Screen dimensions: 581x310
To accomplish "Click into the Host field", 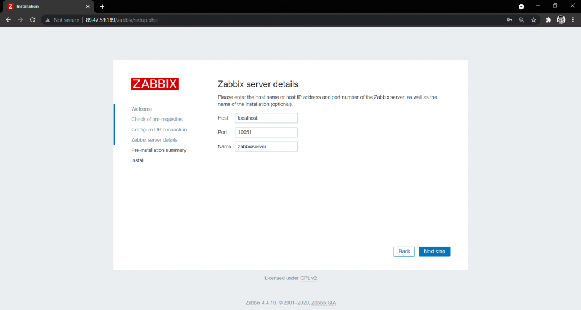I will click(266, 118).
